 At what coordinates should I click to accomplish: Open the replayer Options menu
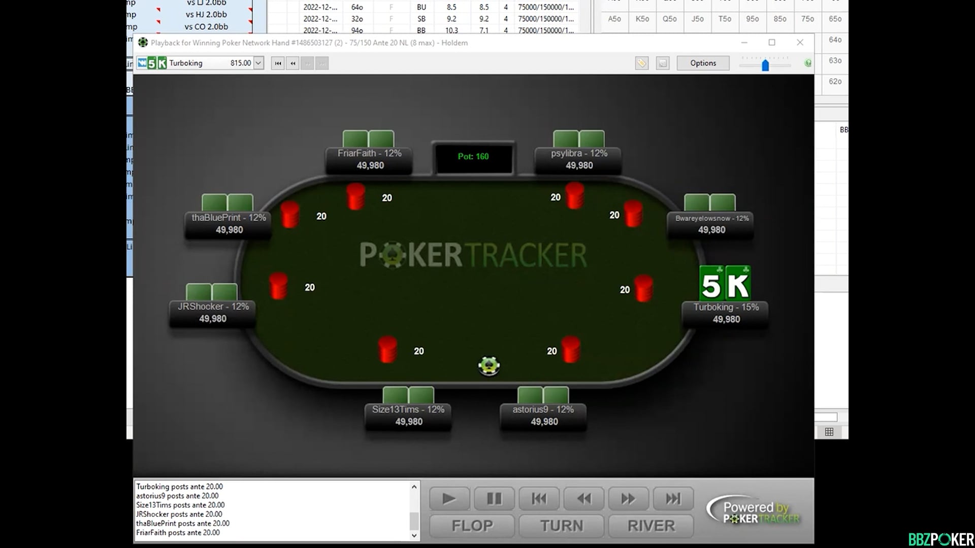pos(703,63)
